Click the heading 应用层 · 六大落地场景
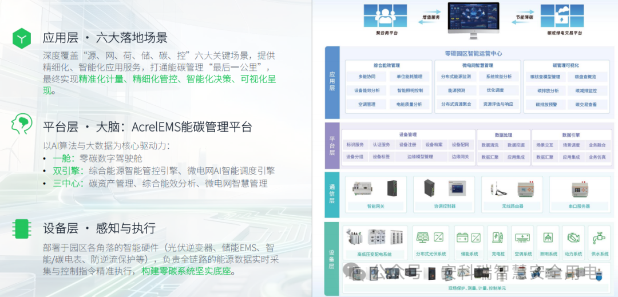Viewport: 618px width, 297px height. coord(105,38)
